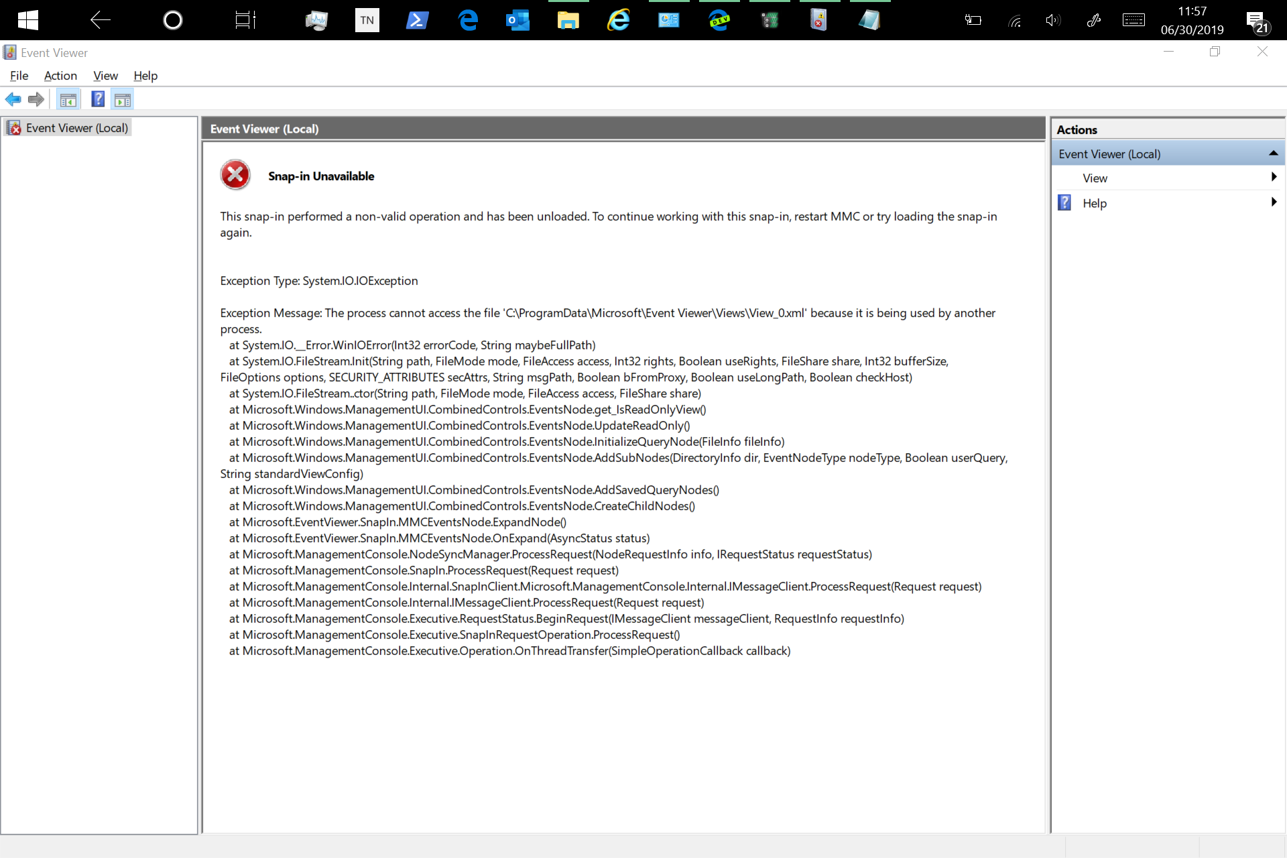Restore down the Event Viewer window
Screen dimensions: 1287x858
pos(1215,52)
